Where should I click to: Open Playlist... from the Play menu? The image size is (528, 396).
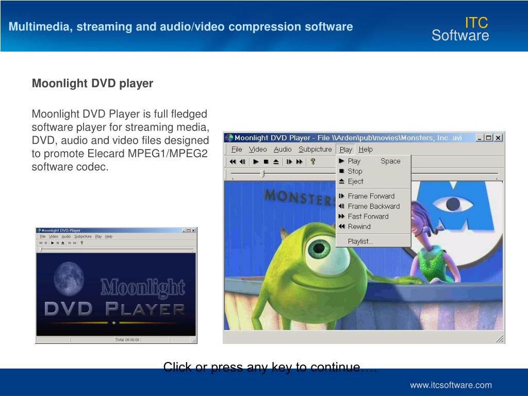point(373,241)
